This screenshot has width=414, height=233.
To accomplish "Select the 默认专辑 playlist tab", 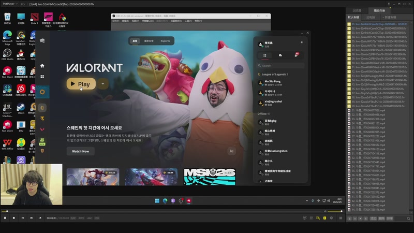I will [353, 17].
